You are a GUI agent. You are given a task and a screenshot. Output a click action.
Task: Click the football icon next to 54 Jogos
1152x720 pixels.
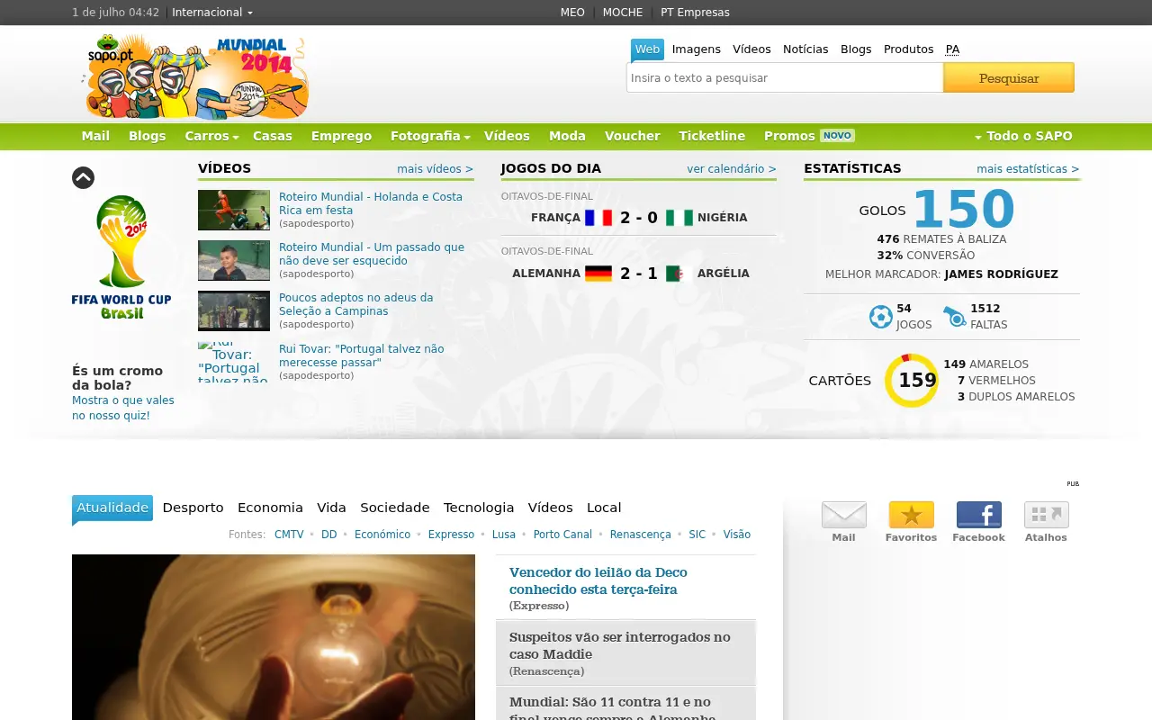point(881,317)
